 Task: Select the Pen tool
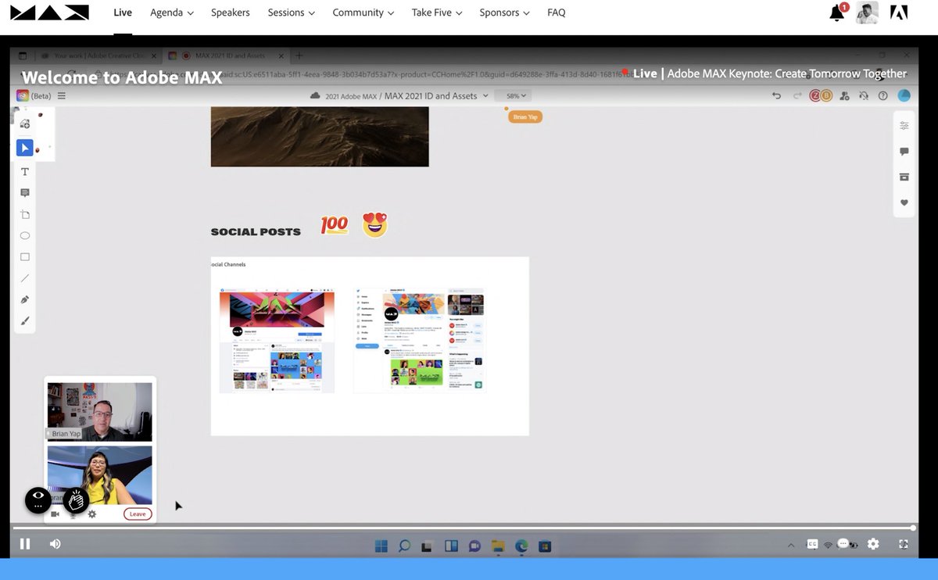point(25,299)
